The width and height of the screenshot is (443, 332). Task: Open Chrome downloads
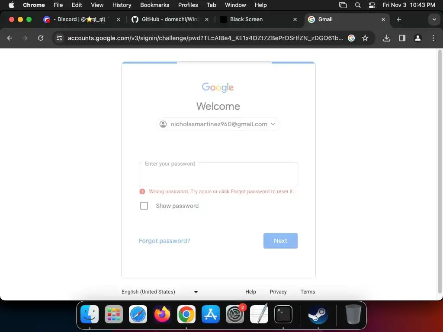387,38
